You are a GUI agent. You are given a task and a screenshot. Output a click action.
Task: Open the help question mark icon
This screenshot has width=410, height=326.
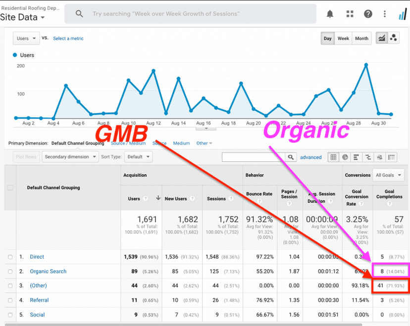[x=368, y=14]
